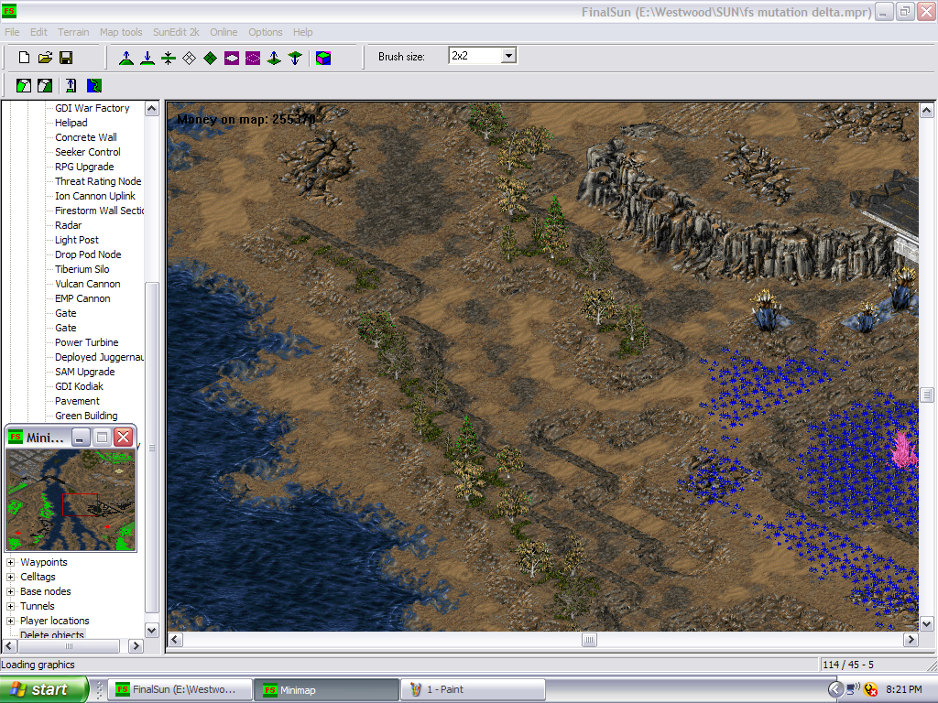
Task: Select Delete objects in the tree
Action: point(52,633)
